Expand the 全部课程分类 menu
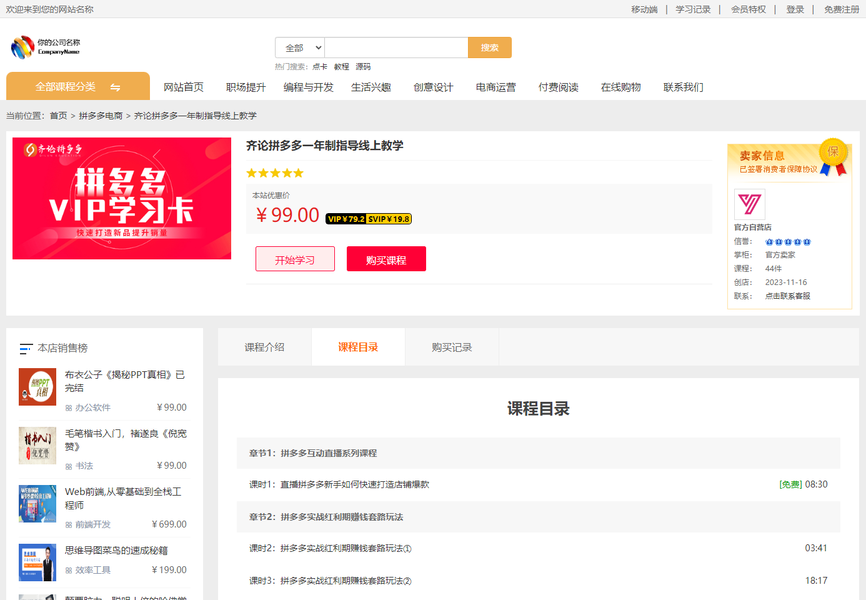Viewport: 866px width, 600px height. 78,86
